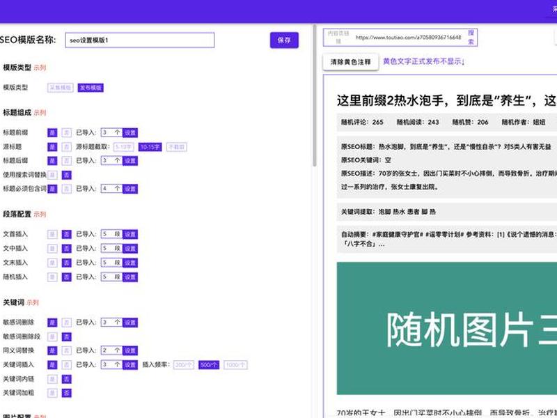Turn on 使用搜索词替换 with 是
557x418 pixels.
pyautogui.click(x=52, y=175)
